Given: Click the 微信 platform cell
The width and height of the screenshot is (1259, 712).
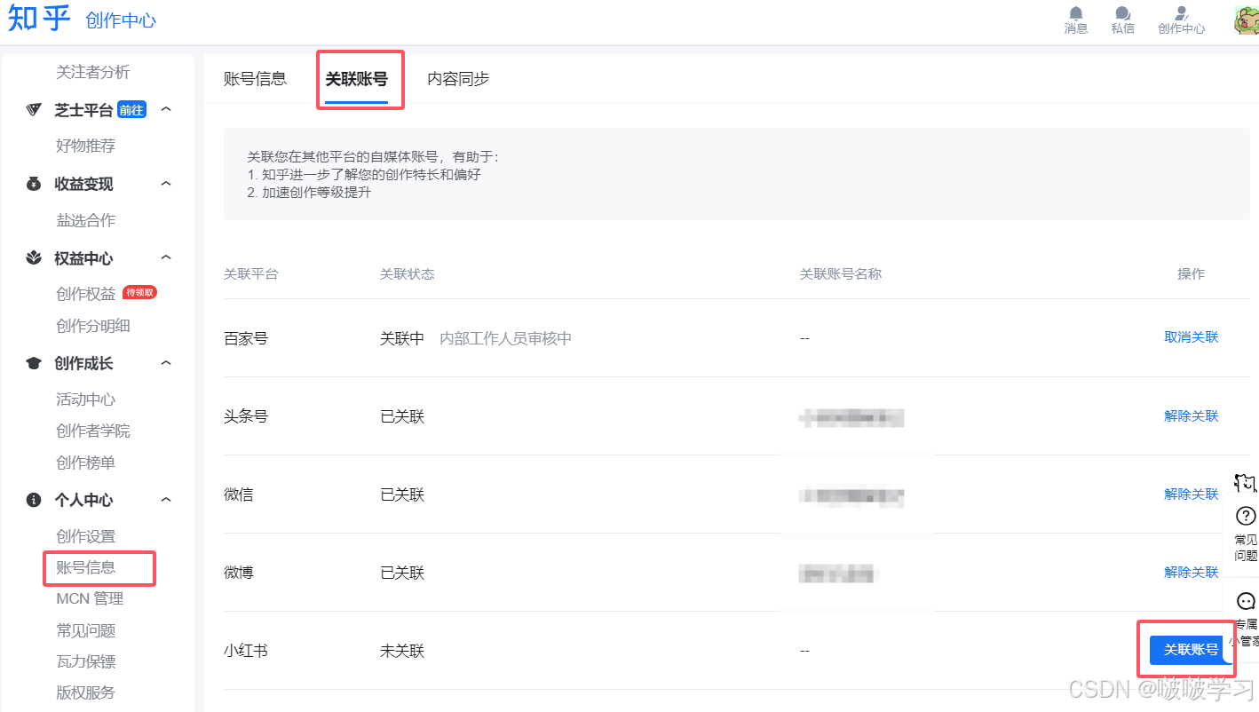Looking at the screenshot, I should (x=239, y=494).
